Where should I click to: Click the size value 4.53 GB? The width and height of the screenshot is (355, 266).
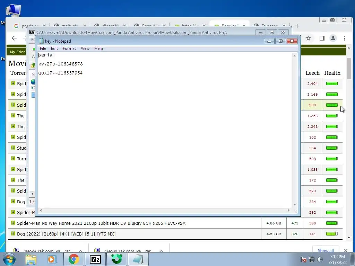point(274,234)
